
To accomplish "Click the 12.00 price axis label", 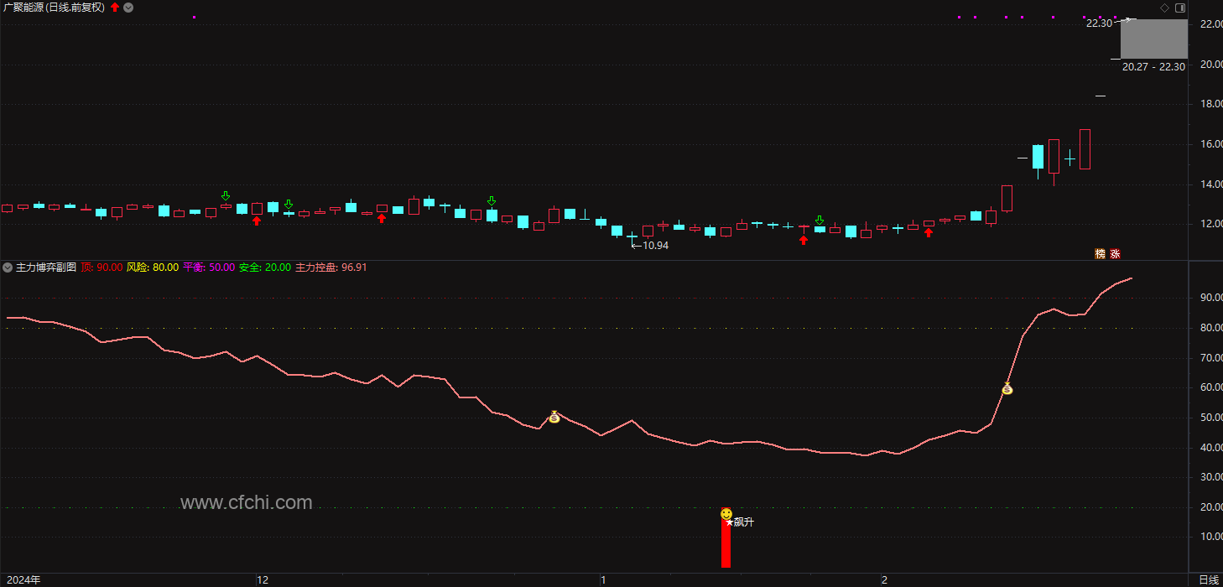I will [x=1211, y=224].
